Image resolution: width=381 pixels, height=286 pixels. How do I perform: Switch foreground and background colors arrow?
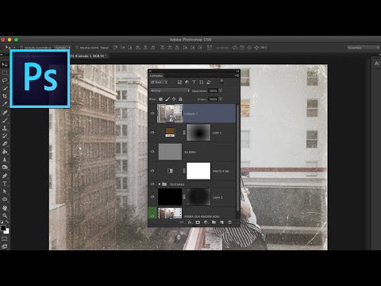[7, 222]
